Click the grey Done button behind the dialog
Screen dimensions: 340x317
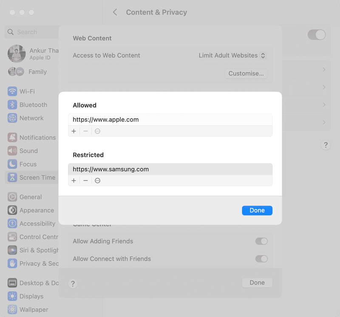coord(257,283)
